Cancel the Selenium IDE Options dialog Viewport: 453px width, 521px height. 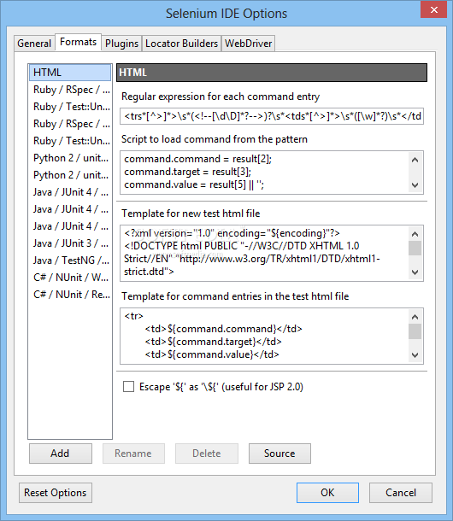click(x=401, y=493)
